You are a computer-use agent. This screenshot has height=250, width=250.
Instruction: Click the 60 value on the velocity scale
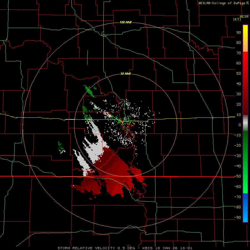(239, 63)
